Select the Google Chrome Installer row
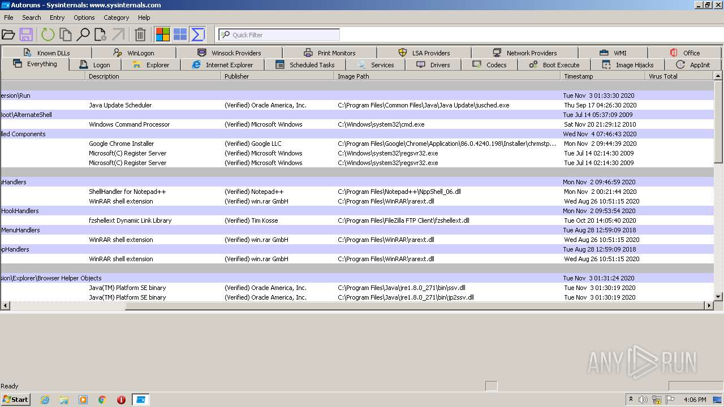The width and height of the screenshot is (724, 407). (x=357, y=144)
